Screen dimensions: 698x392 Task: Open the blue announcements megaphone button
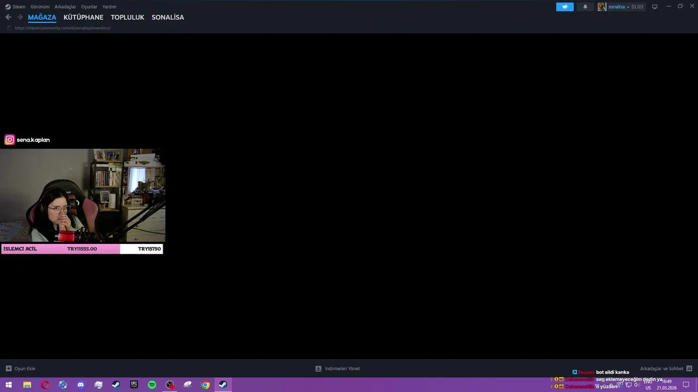pyautogui.click(x=565, y=7)
